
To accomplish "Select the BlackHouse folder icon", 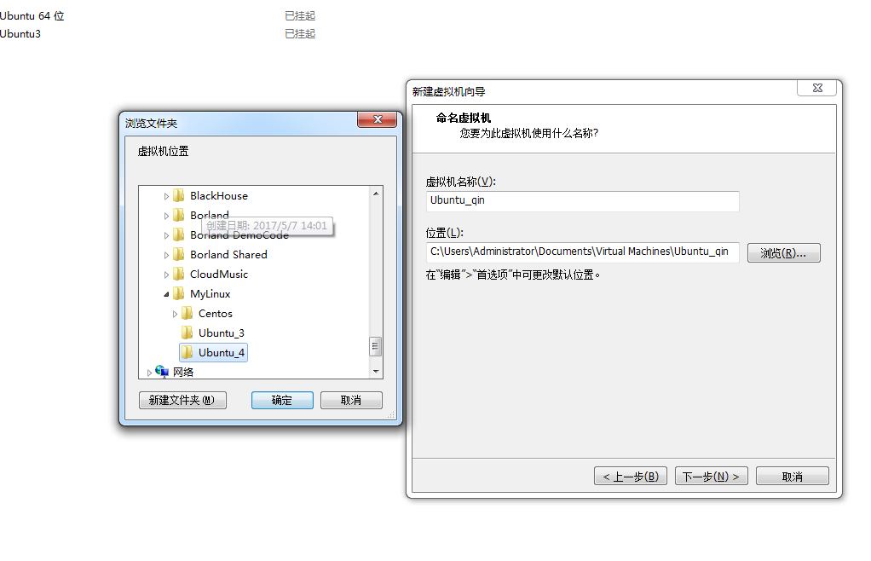I will tap(179, 195).
